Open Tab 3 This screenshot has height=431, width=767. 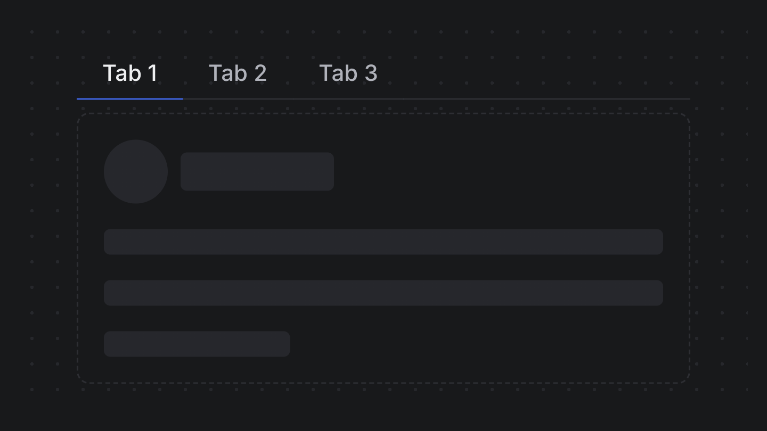click(x=348, y=73)
